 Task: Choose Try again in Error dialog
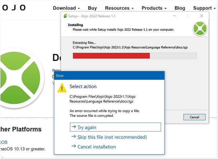click(116, 127)
